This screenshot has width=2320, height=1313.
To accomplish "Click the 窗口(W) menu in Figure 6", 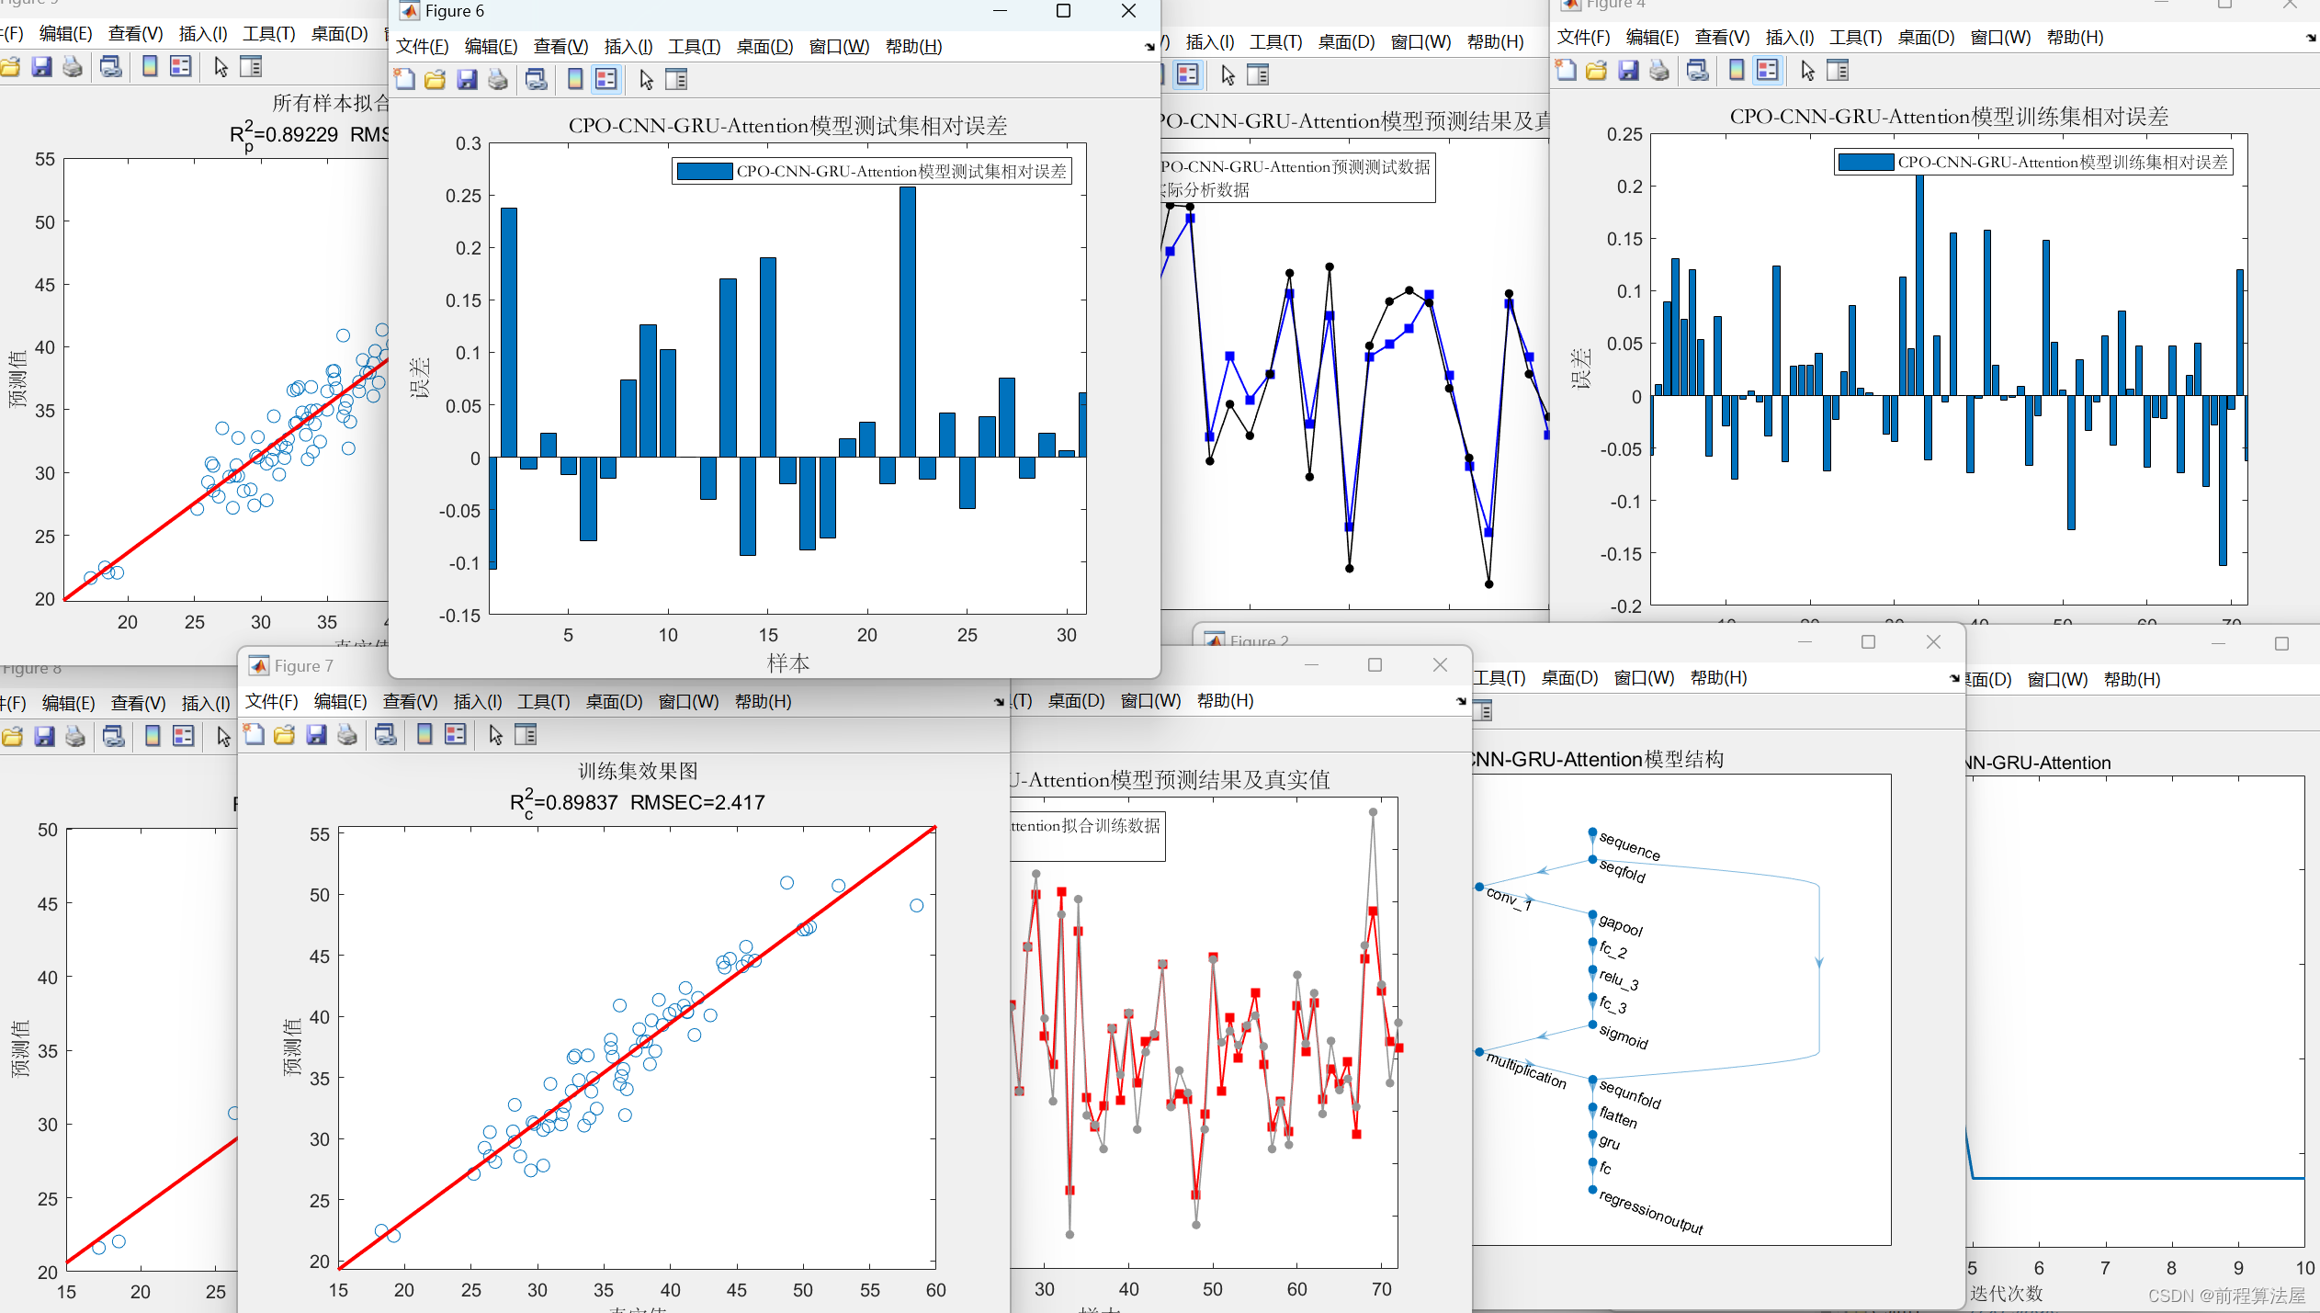I will click(838, 47).
